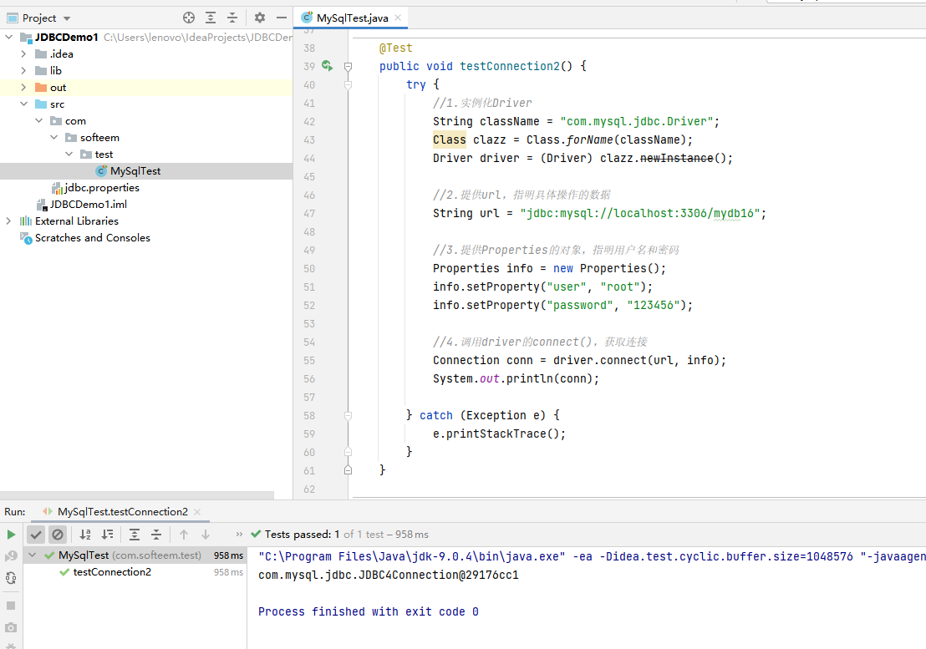Image resolution: width=926 pixels, height=649 pixels.
Task: Select MySqlTest class in project tree
Action: pos(135,171)
